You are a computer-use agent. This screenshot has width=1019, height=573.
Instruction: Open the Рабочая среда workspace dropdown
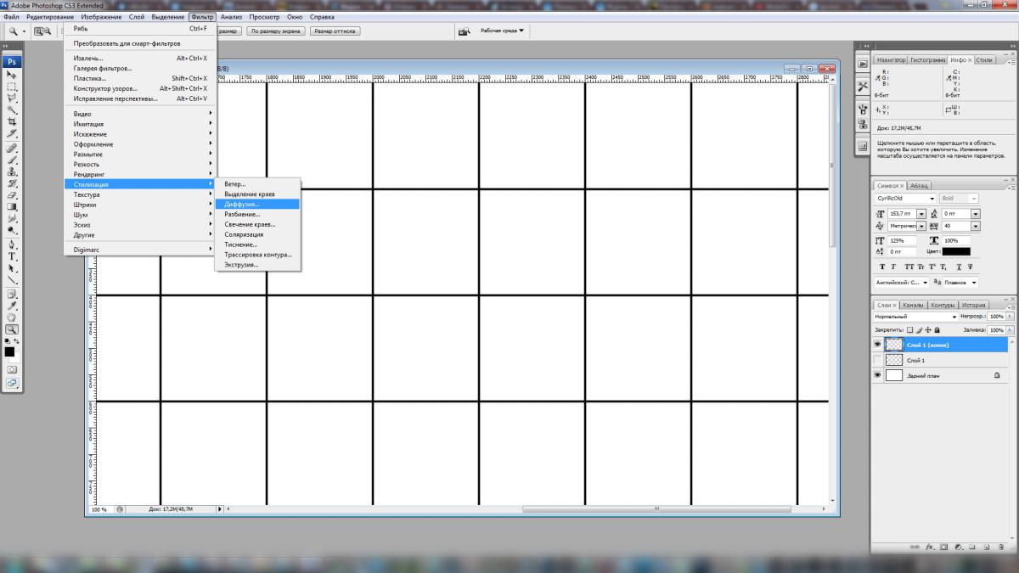503,31
